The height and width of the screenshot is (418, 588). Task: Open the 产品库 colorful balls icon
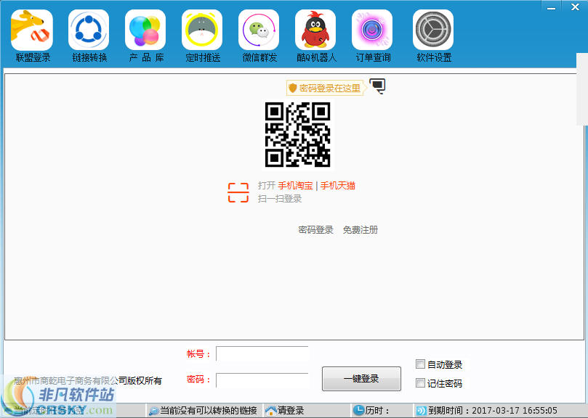(145, 30)
